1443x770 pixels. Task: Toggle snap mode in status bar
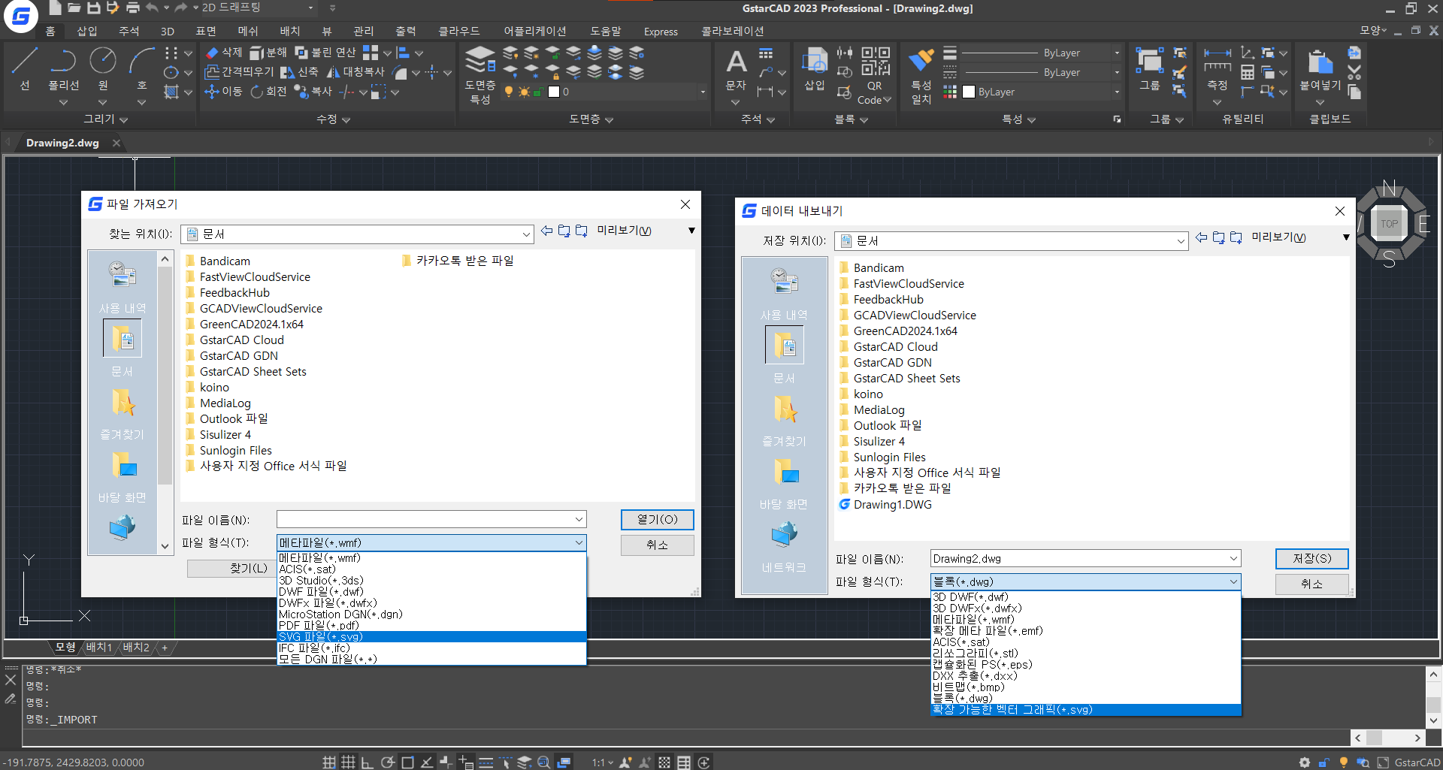(x=329, y=762)
